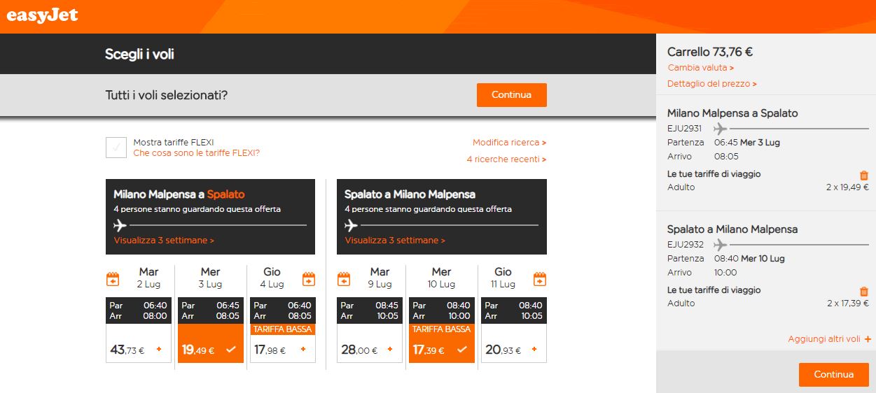This screenshot has width=876, height=393.
Task: Select Mer 10 Lug date column
Action: [442, 278]
